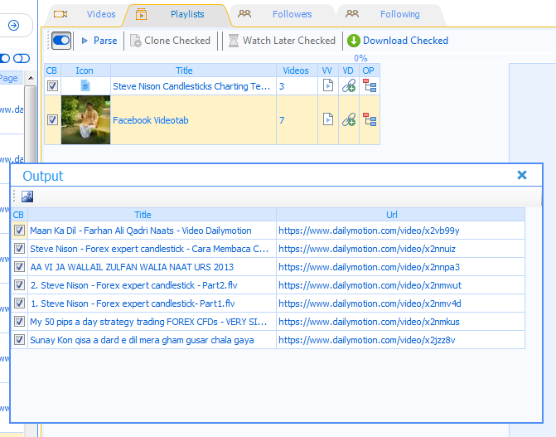Image resolution: width=556 pixels, height=437 pixels.
Task: Click URL ending x2nmv4d
Action: (x=370, y=303)
